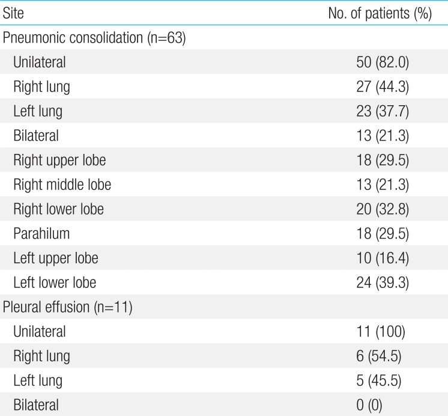
Task: Select the Parahilum row label
Action: (x=41, y=233)
